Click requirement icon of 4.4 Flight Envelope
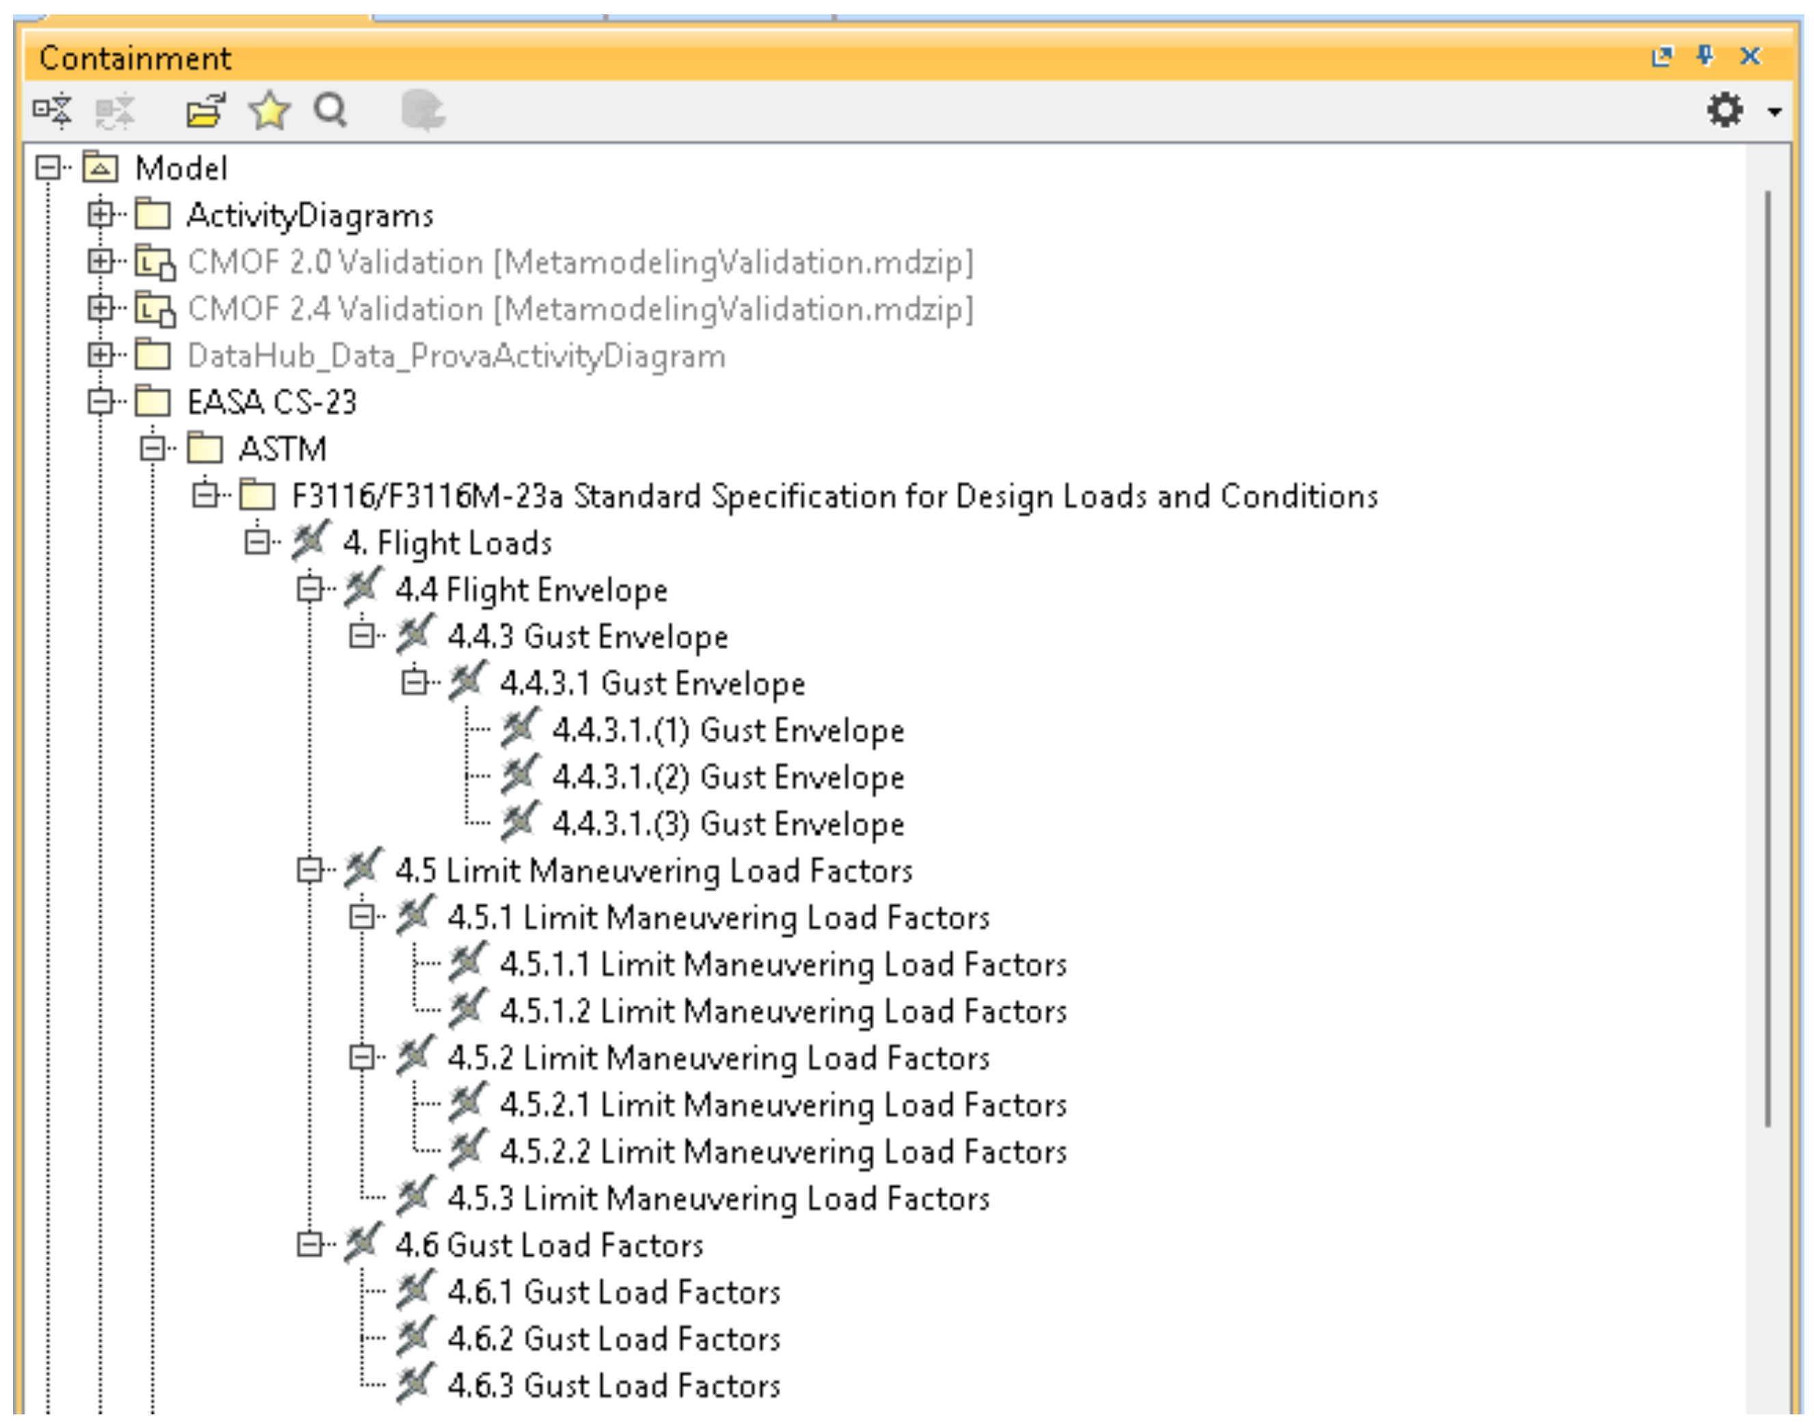 coord(363,588)
